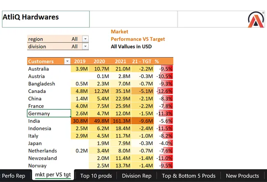267x182 pixels.
Task: Go to the New Products sheet tab
Action: (242, 176)
